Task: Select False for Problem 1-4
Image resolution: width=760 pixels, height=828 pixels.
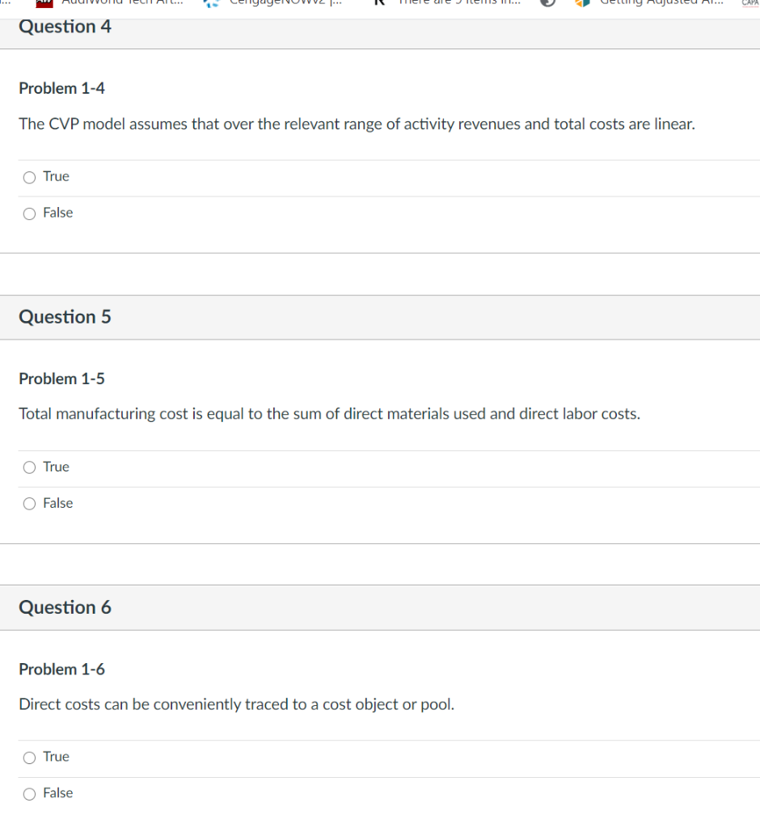Action: point(28,213)
